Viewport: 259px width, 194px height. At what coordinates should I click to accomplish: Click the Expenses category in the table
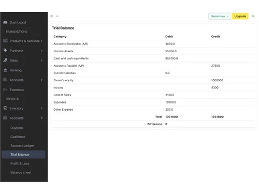tap(60, 102)
